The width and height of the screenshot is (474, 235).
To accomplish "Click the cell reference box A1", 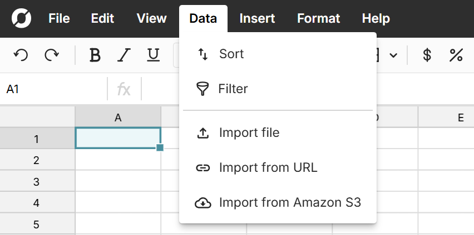I will pyautogui.click(x=53, y=89).
